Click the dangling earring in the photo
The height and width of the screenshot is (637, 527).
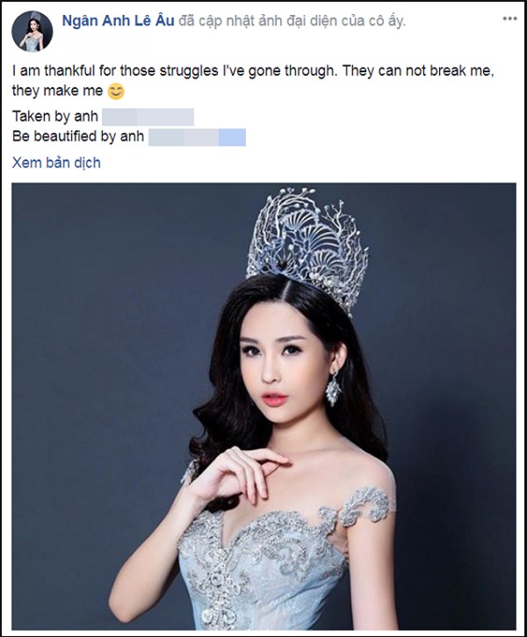tap(334, 387)
